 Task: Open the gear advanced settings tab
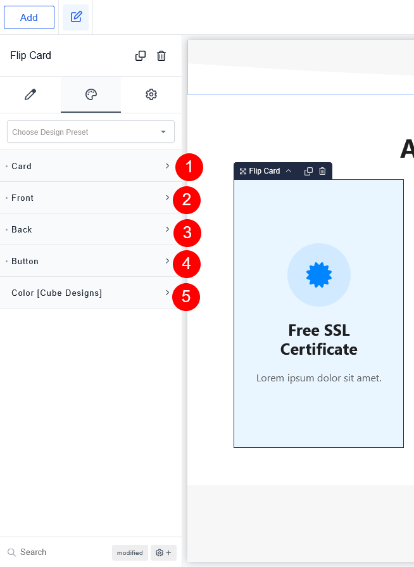pyautogui.click(x=151, y=94)
